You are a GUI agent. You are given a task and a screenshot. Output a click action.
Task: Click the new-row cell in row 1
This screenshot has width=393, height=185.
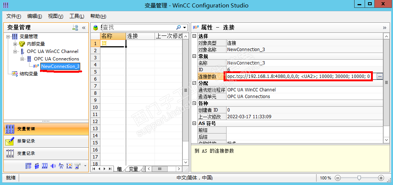pyautogui.click(x=113, y=44)
